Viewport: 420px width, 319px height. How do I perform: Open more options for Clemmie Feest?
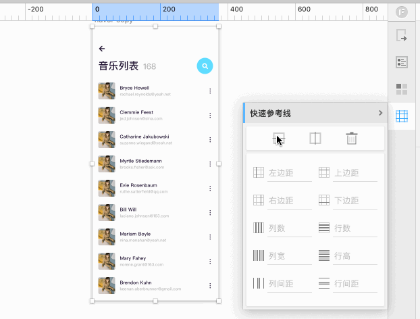(210, 116)
